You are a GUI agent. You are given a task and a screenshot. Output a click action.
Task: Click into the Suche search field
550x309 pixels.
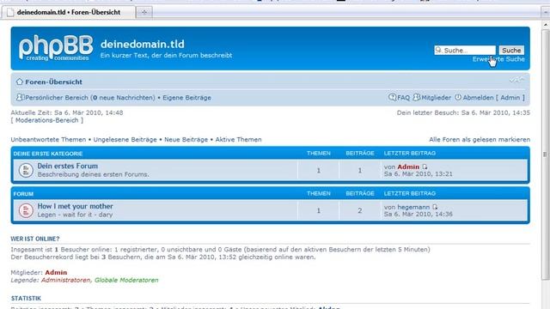coord(465,51)
